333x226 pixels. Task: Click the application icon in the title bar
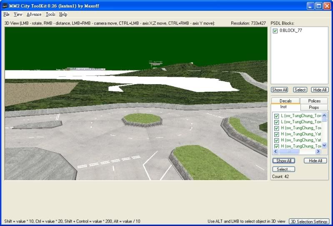click(6, 6)
